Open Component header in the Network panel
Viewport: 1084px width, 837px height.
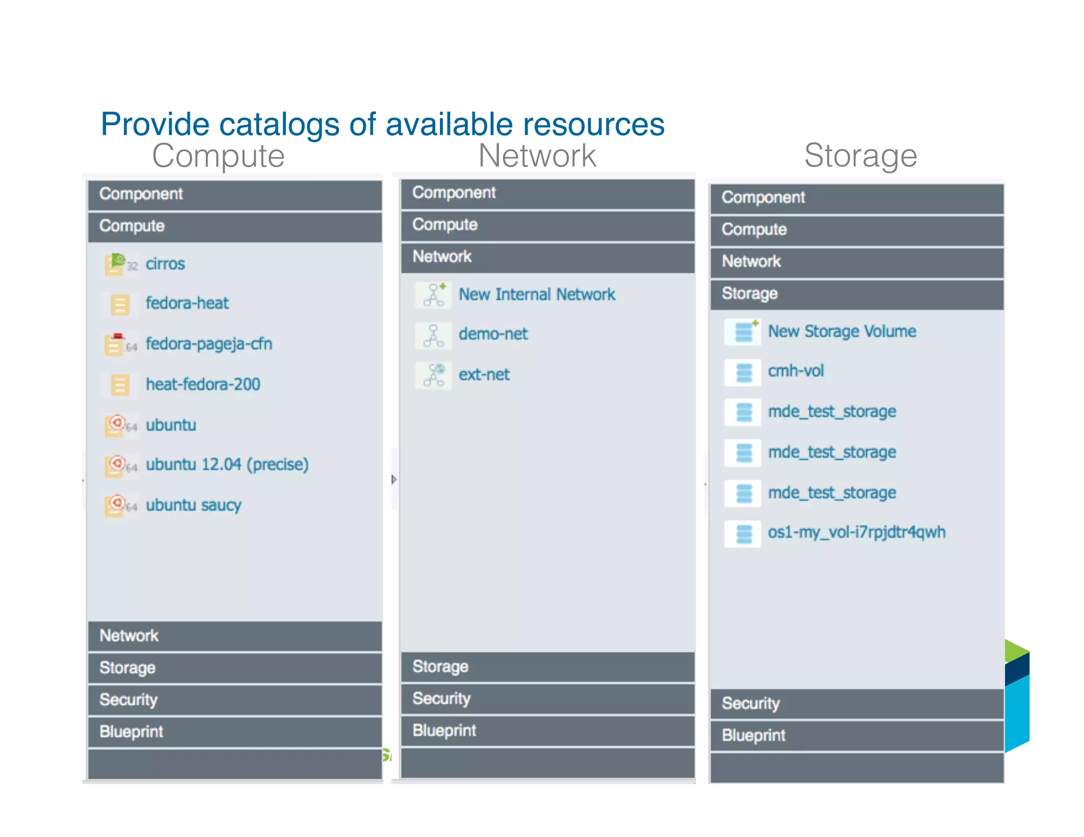548,194
